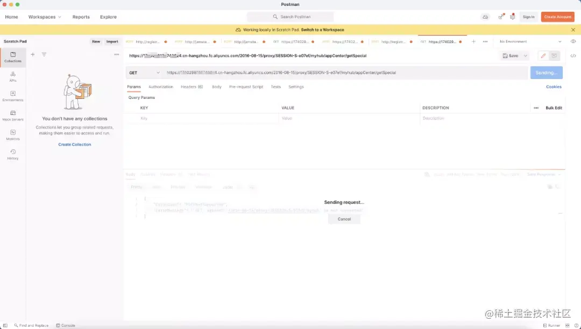Click the query param Value field
Viewport: 581px width, 329px height.
pos(350,118)
